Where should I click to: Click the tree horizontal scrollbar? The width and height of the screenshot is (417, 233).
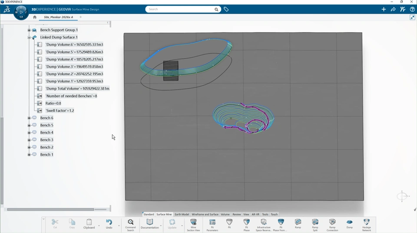[x=50, y=210]
